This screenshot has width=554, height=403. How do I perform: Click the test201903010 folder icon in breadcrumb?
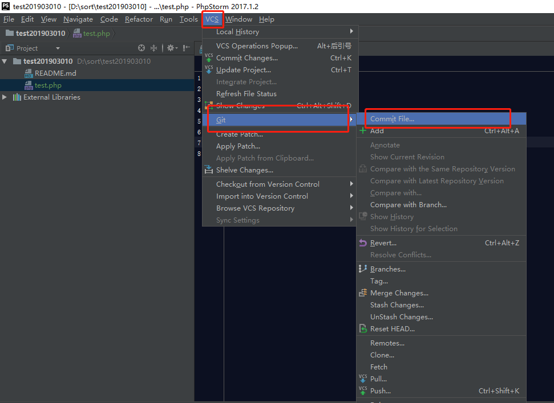click(10, 33)
